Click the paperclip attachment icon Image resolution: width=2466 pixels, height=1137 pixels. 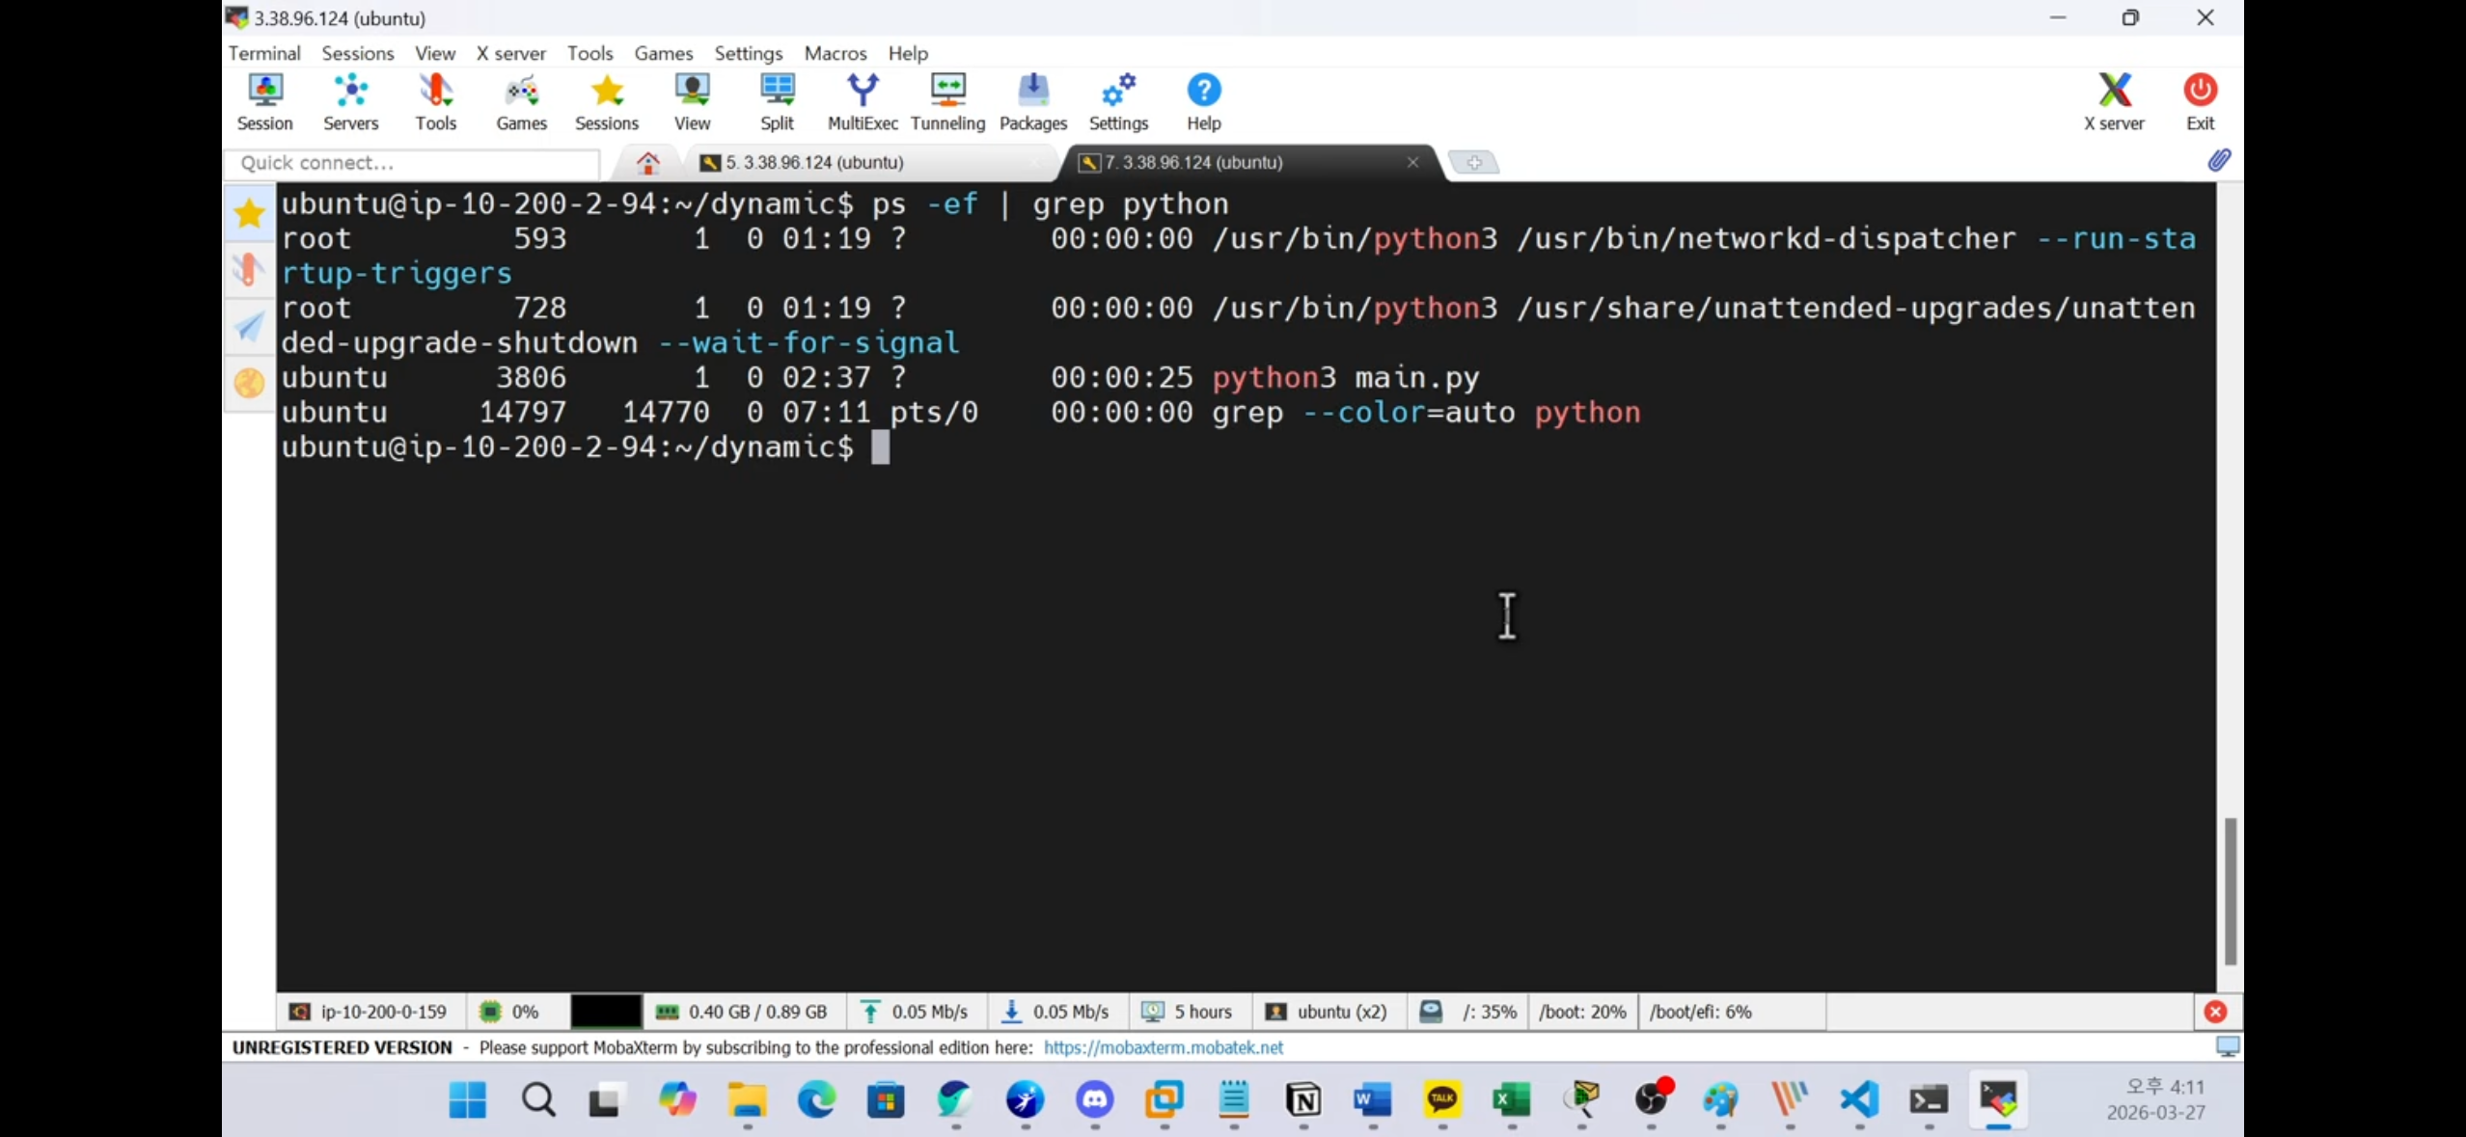coord(2219,161)
